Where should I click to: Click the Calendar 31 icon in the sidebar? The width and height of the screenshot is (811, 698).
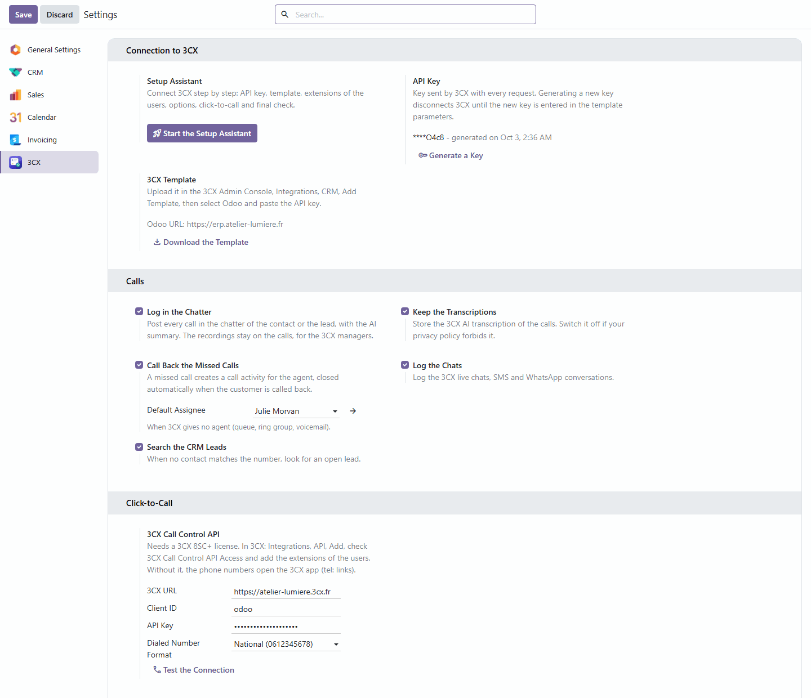pos(15,117)
